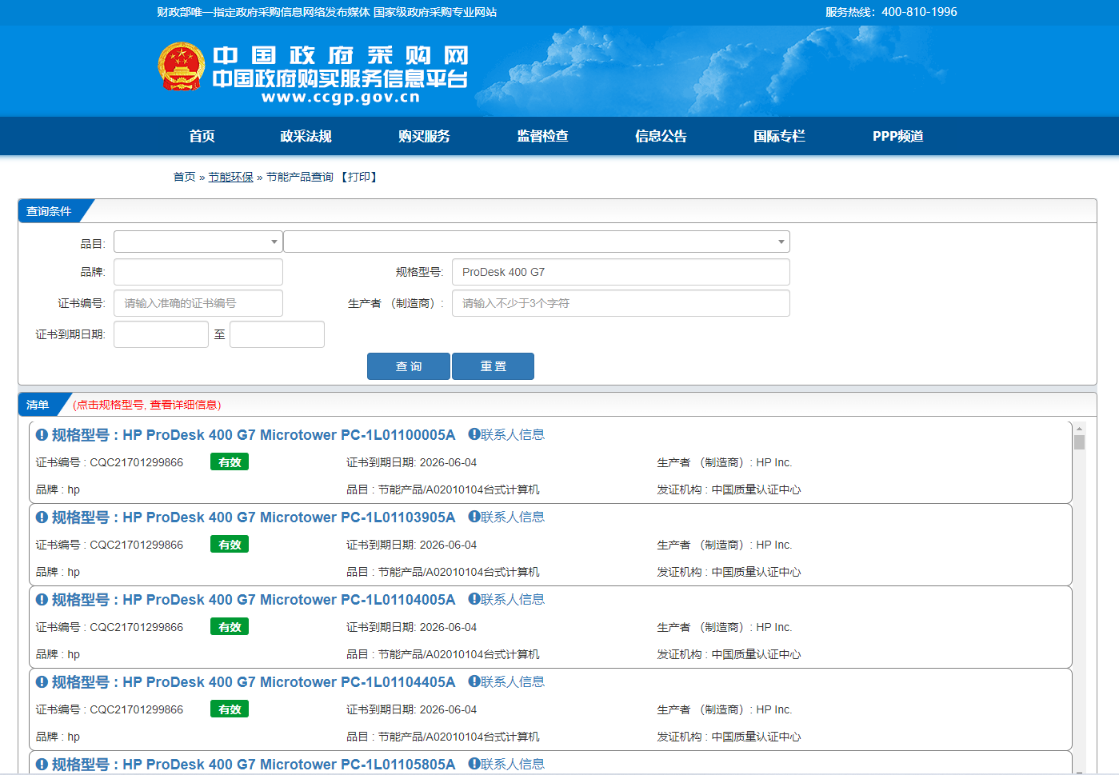Click the 查询 search button

tap(408, 366)
